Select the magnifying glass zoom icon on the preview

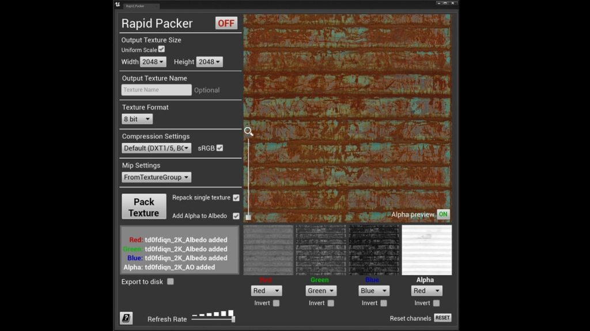coord(248,132)
